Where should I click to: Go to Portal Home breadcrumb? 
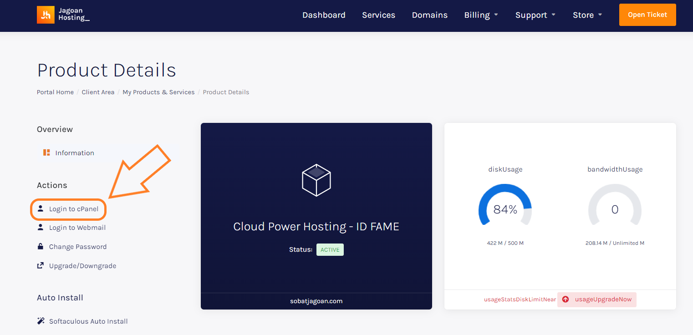55,92
